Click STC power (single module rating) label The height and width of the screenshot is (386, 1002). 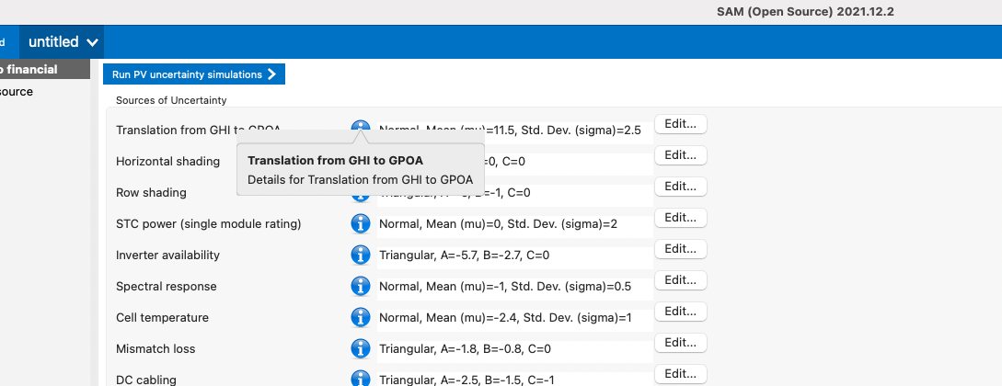(x=208, y=224)
